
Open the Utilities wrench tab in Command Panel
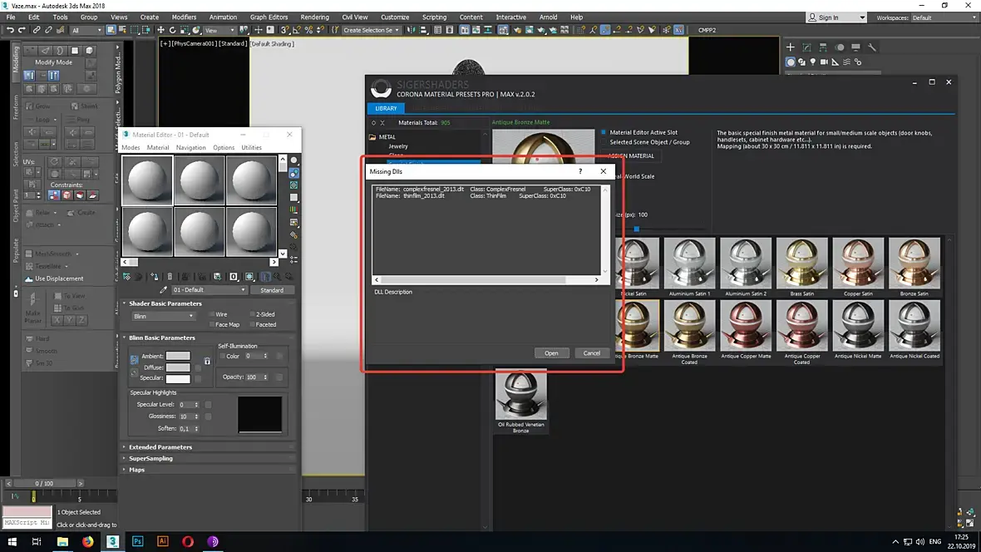872,47
